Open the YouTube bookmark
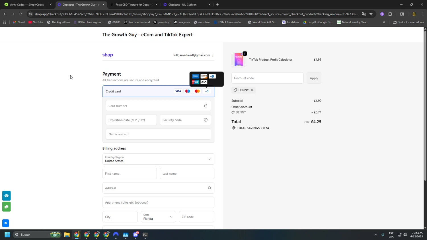The height and width of the screenshot is (240, 427). pos(36,22)
